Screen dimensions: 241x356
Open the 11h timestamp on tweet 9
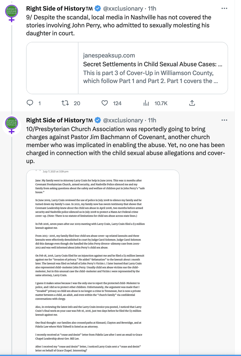(x=152, y=8)
